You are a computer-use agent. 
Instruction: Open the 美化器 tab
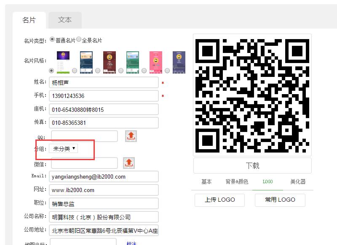click(x=298, y=182)
